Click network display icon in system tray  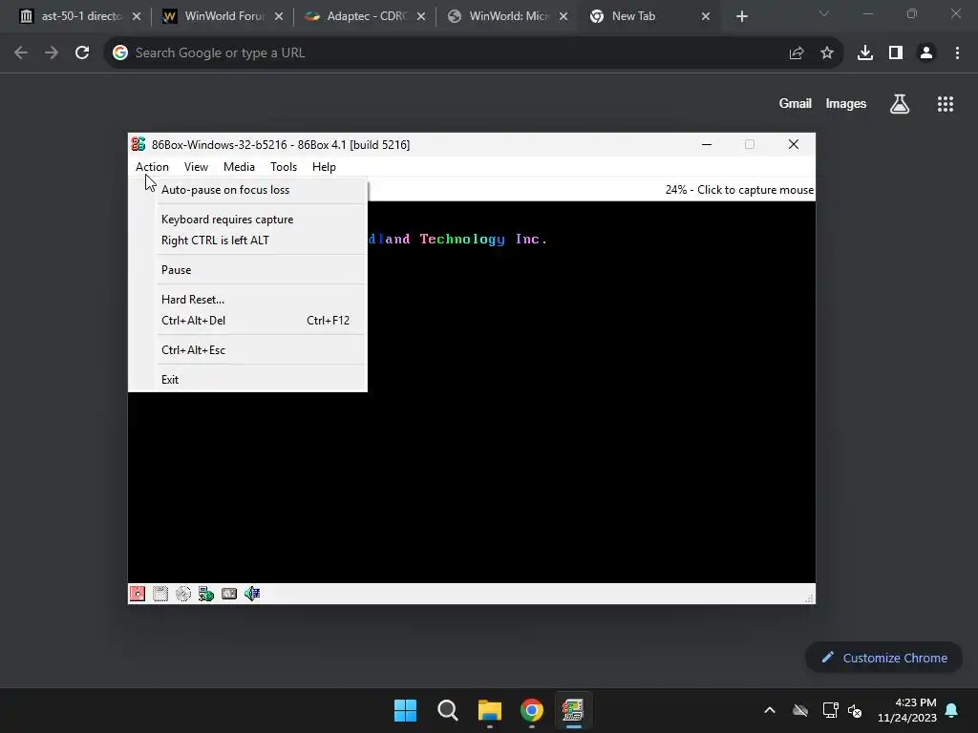(830, 710)
